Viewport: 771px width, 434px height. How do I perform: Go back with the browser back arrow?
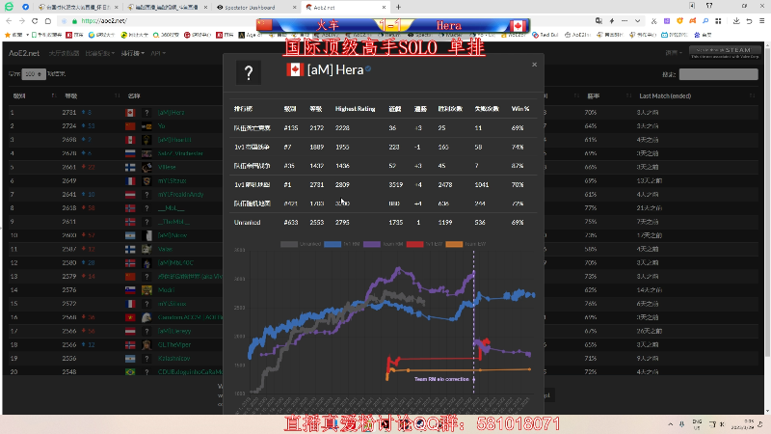tap(9, 21)
